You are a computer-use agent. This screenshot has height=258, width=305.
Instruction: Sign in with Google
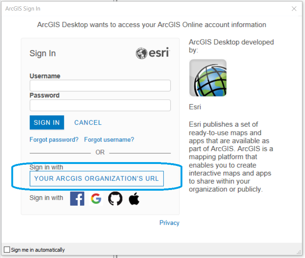(x=96, y=198)
